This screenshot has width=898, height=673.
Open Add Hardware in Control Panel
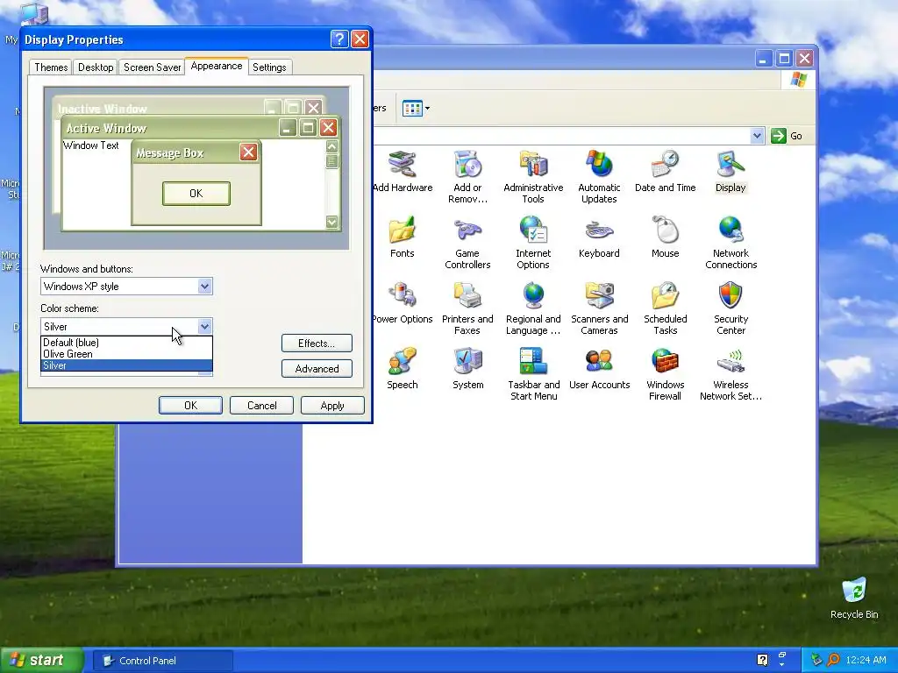[x=402, y=172]
